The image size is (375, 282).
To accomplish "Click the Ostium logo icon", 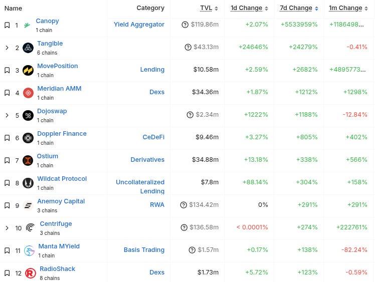I will coord(28,160).
